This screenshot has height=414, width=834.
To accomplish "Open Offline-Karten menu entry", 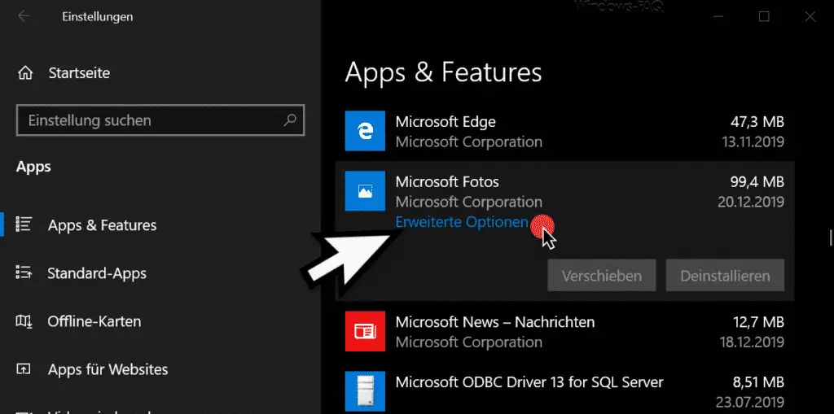I will pyautogui.click(x=94, y=321).
